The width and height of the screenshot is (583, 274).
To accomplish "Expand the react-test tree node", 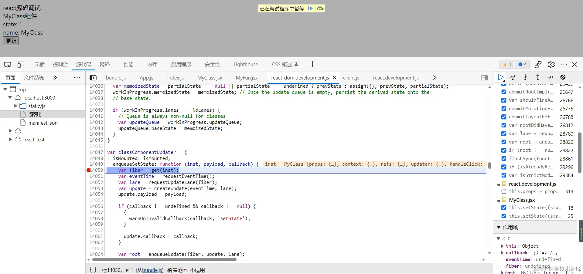I will tap(10, 139).
